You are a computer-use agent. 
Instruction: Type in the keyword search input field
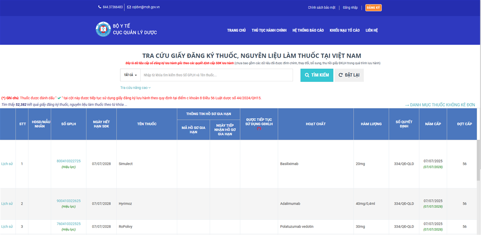[x=216, y=75]
